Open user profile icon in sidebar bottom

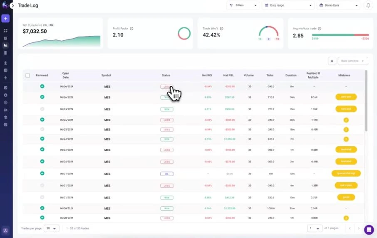[x=5, y=231]
